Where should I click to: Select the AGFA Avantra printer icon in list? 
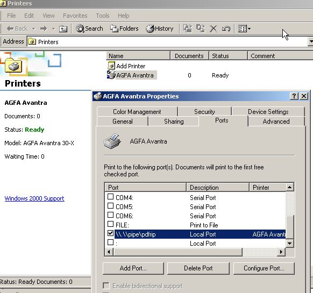pyautogui.click(x=111, y=75)
